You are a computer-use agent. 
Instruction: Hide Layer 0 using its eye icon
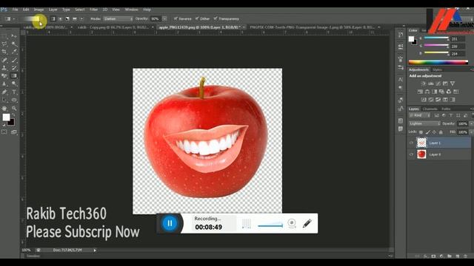coord(411,154)
